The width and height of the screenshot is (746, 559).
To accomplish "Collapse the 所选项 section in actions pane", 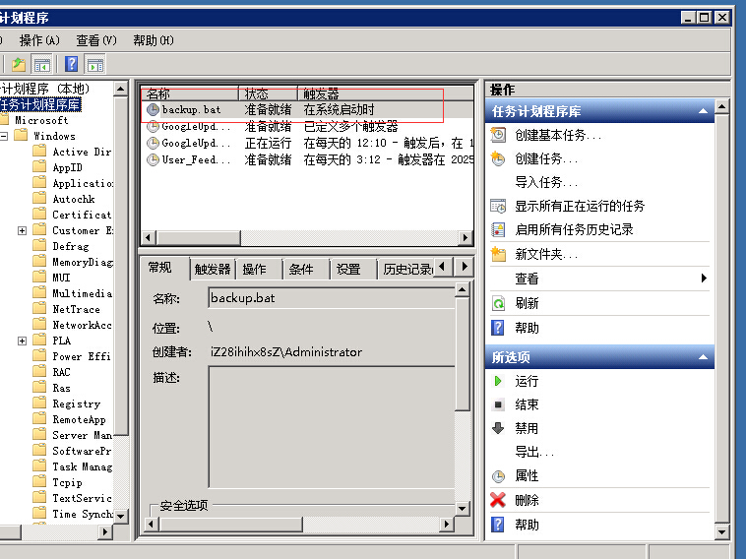I will [x=703, y=357].
